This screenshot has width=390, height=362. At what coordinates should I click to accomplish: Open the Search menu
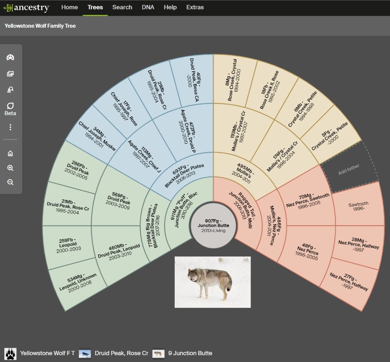pos(122,7)
